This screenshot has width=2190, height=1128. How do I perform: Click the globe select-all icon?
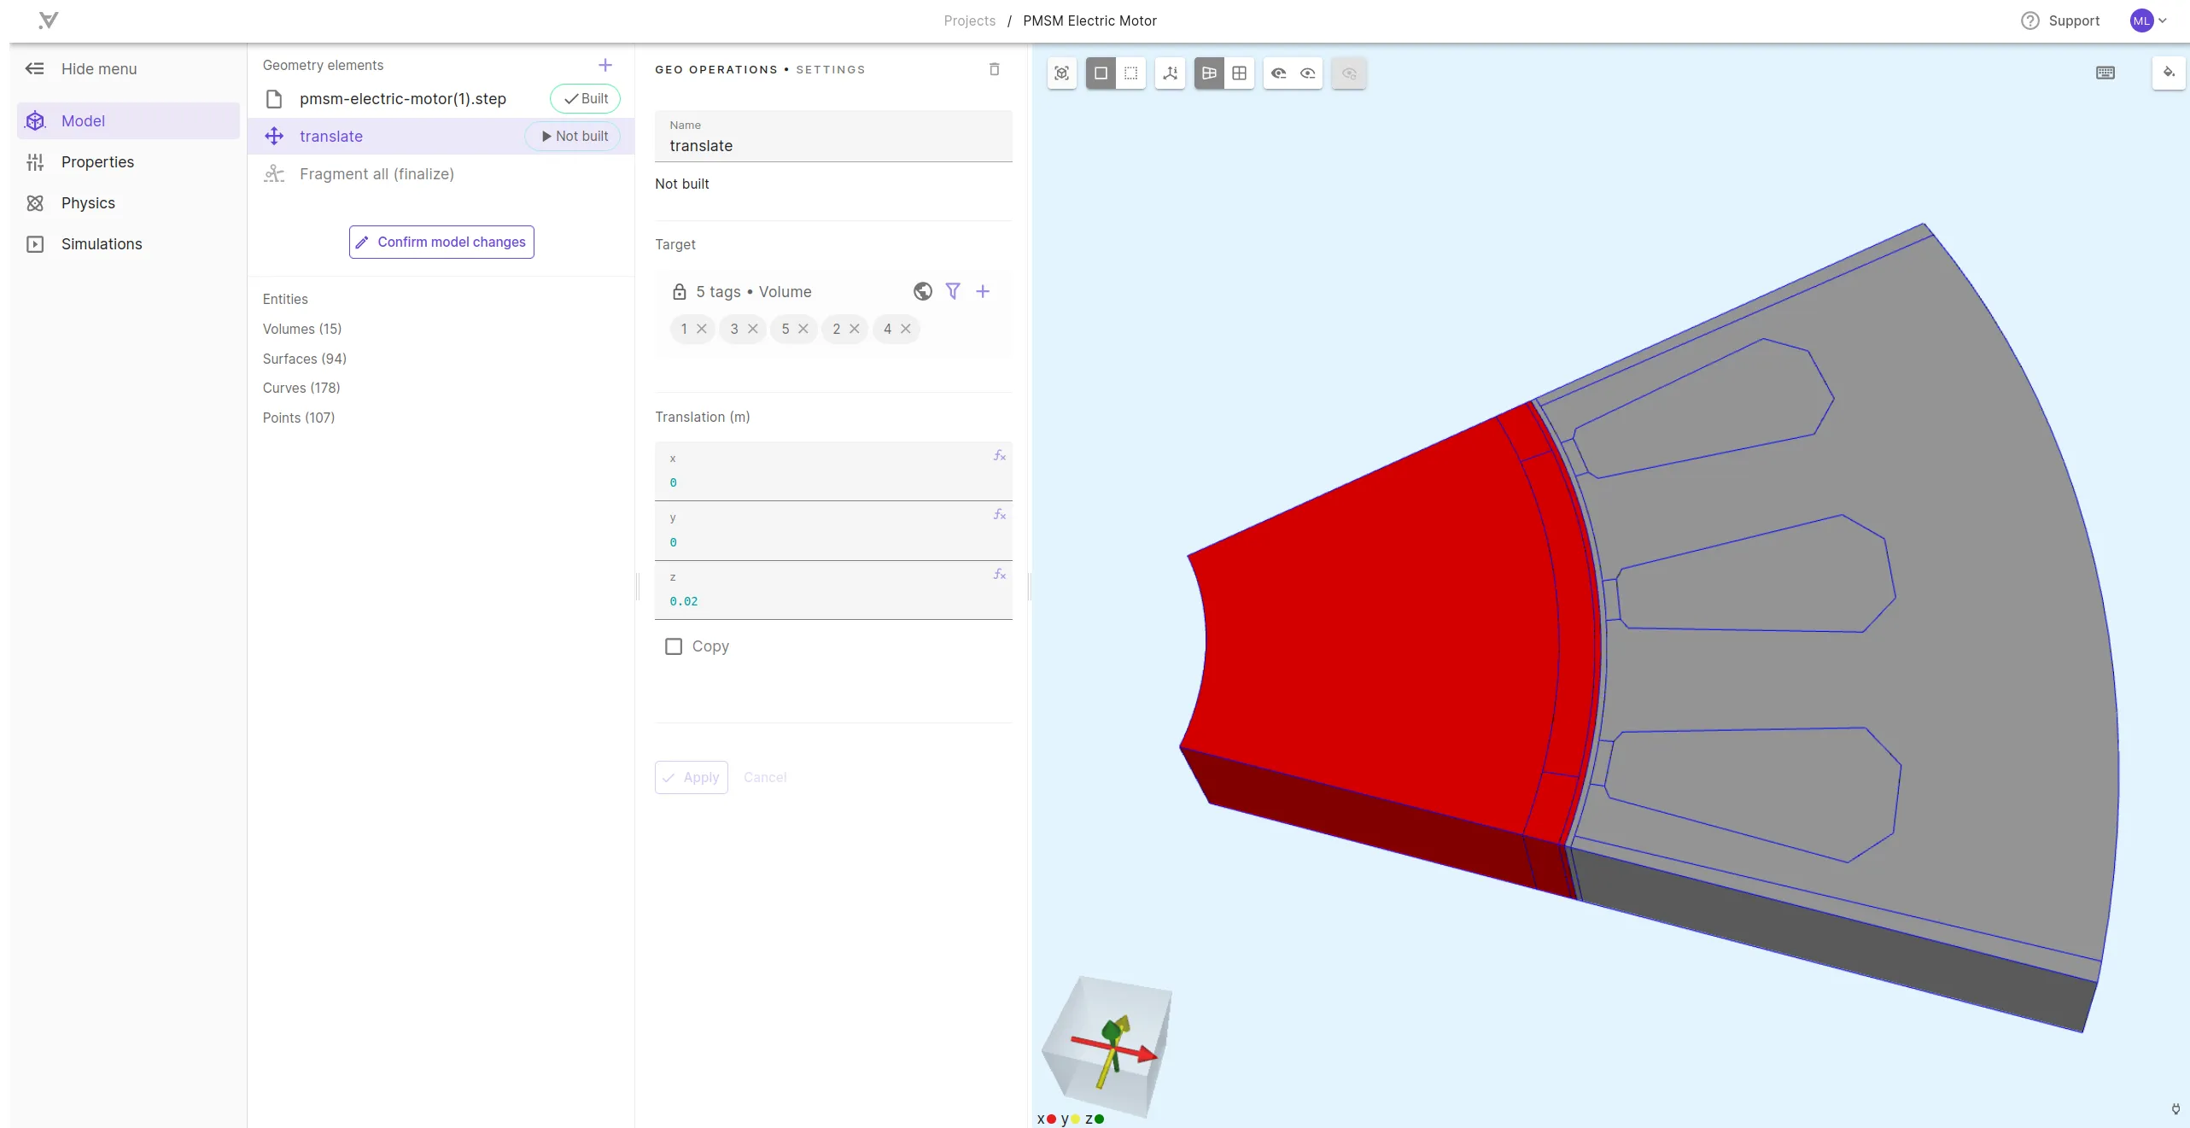click(x=923, y=292)
